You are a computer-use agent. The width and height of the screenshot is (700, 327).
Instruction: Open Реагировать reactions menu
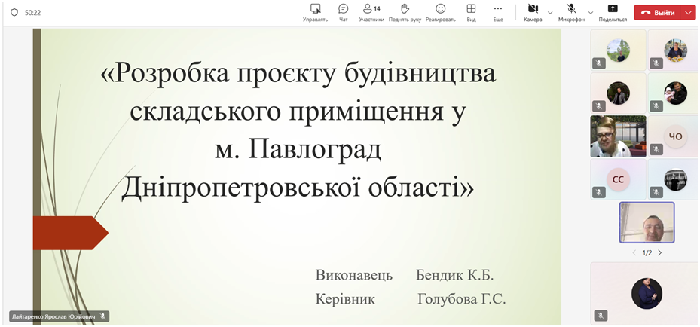(440, 12)
